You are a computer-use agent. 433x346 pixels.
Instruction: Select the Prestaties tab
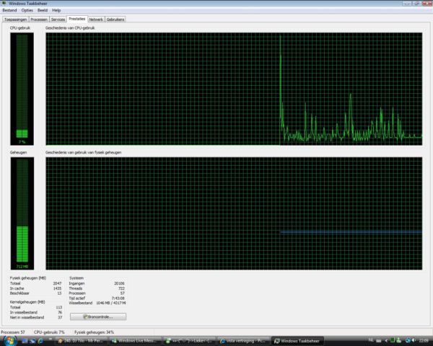coord(77,19)
